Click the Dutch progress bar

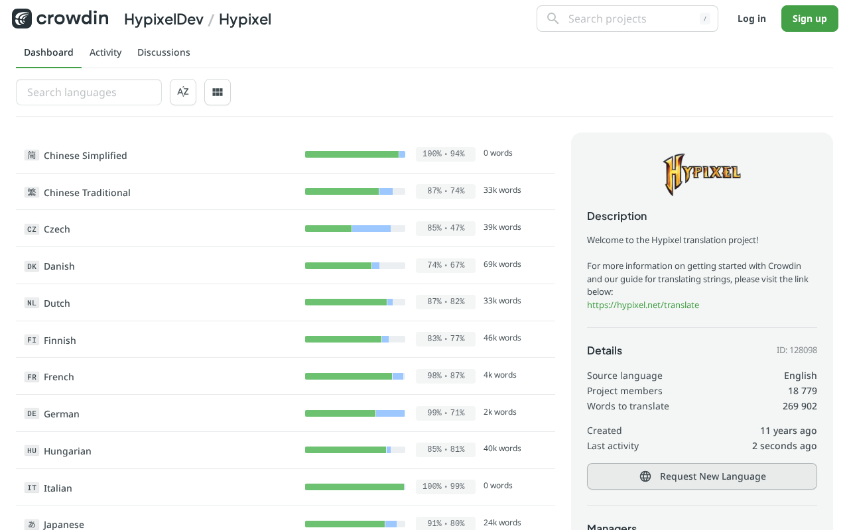355,302
